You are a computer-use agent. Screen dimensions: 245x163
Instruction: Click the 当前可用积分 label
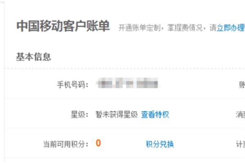pos(66,144)
